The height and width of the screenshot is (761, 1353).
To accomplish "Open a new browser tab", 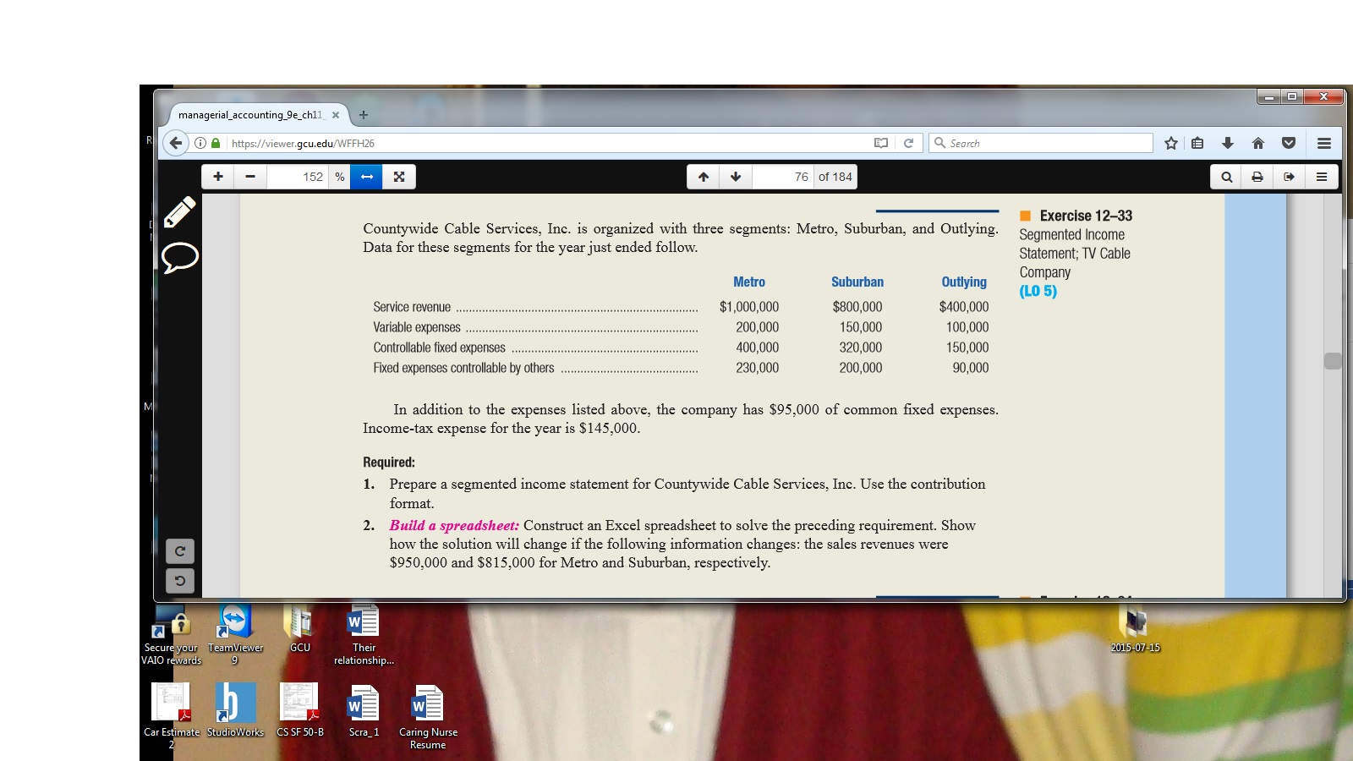I will pos(364,115).
